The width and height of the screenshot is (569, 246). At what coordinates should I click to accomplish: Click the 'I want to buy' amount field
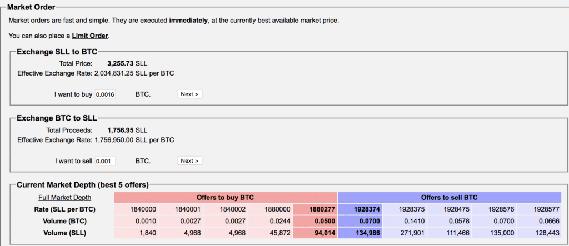point(105,94)
